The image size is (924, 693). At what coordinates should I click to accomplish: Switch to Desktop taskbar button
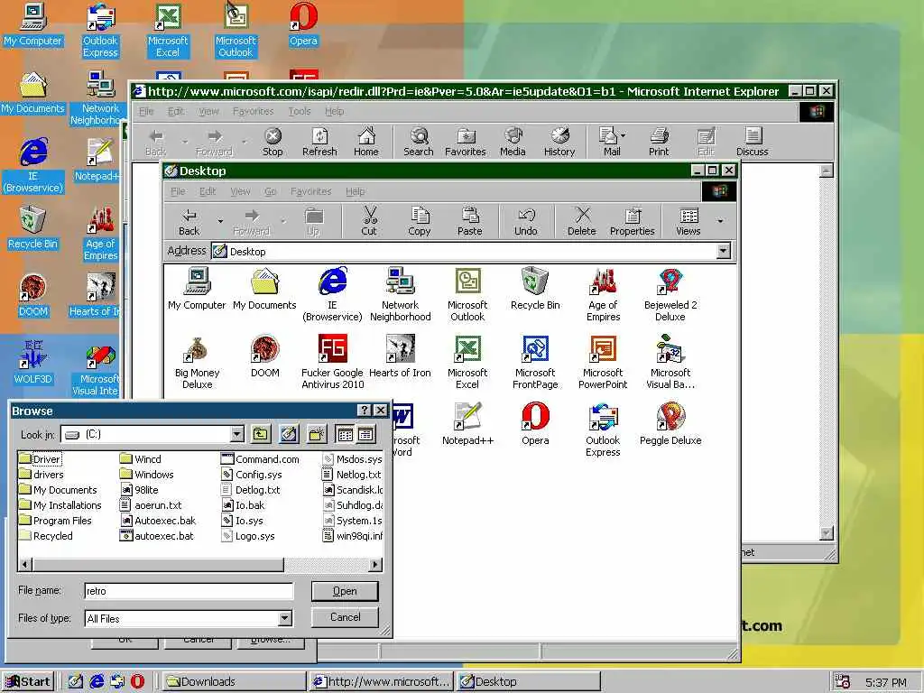point(529,682)
